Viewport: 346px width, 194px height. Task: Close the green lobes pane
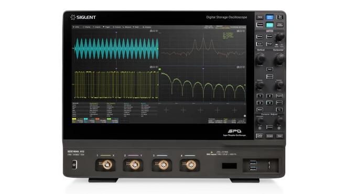[244, 67]
